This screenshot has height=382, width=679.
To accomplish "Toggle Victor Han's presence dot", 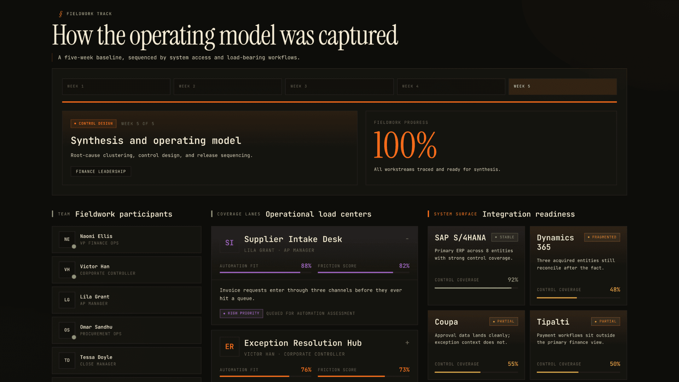I will click(74, 277).
